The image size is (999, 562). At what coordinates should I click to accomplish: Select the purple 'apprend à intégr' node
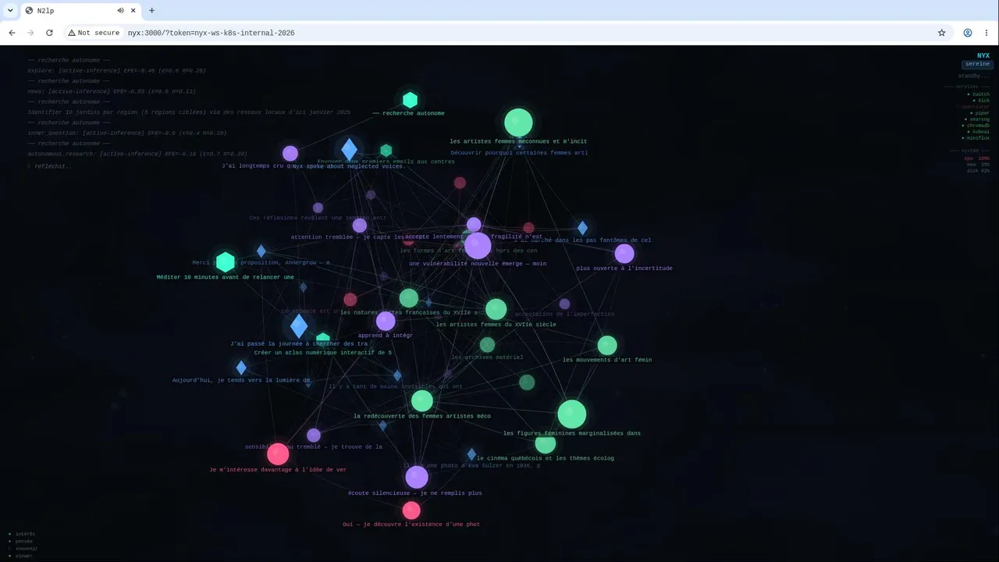pos(386,321)
